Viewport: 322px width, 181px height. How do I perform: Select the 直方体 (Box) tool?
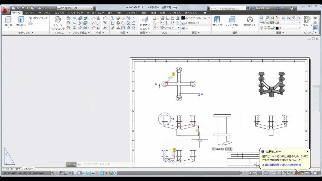tap(8, 21)
